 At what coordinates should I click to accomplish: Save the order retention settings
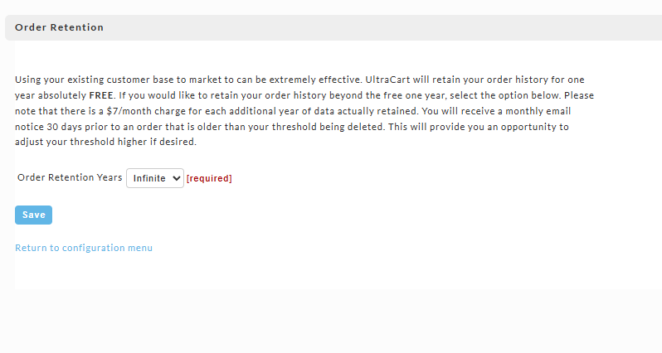pos(33,215)
